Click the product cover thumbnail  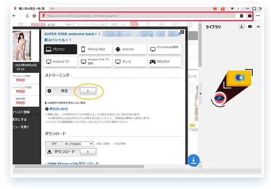click(22, 45)
